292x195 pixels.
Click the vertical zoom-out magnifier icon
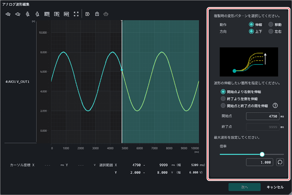(x=37, y=14)
